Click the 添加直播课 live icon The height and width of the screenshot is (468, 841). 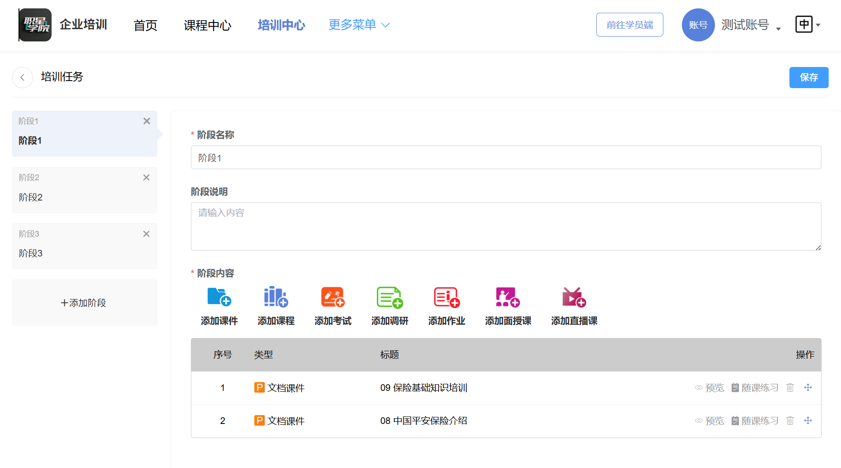tap(574, 297)
